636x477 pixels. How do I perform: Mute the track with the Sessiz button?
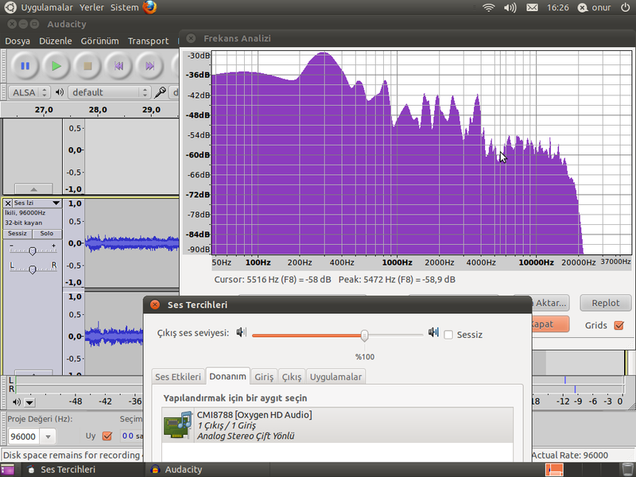pyautogui.click(x=17, y=234)
